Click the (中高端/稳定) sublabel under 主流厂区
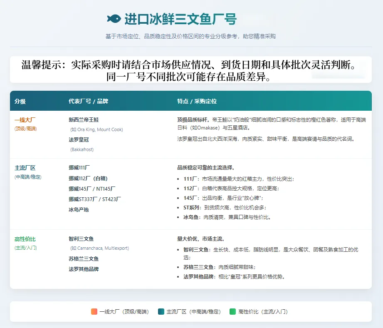This screenshot has width=383, height=328. pyautogui.click(x=28, y=177)
